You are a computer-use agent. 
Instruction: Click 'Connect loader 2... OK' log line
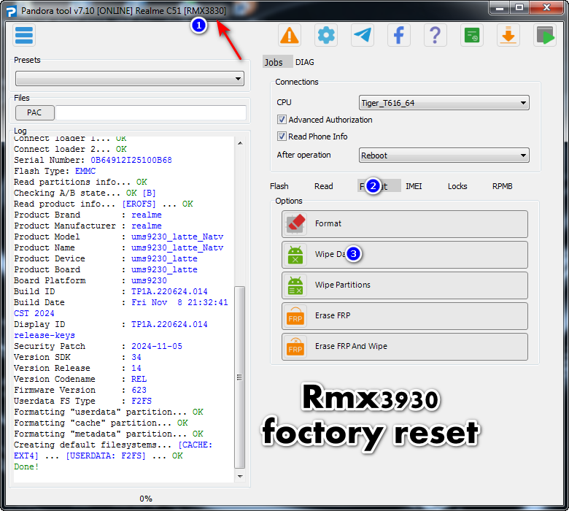click(x=71, y=149)
